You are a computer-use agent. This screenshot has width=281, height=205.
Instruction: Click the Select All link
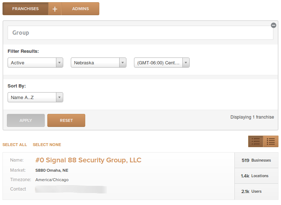coord(15,145)
